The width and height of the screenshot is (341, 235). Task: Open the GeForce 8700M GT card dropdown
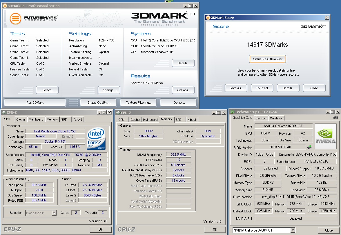[293, 230]
